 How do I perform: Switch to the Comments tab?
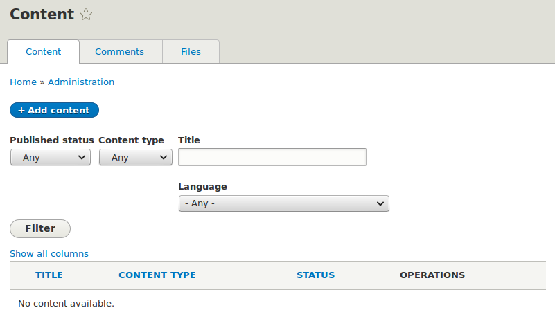point(119,52)
